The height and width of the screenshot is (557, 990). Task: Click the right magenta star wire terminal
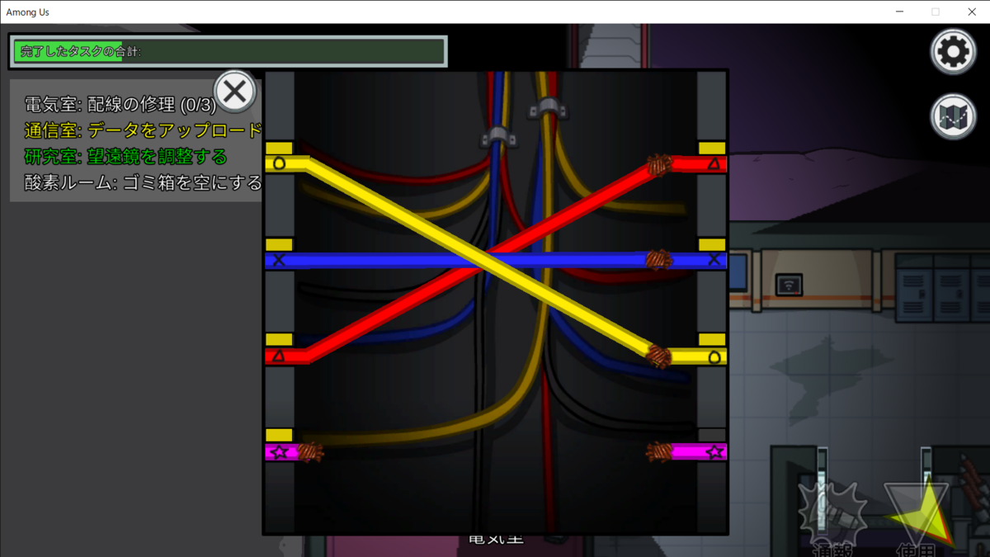coord(700,452)
